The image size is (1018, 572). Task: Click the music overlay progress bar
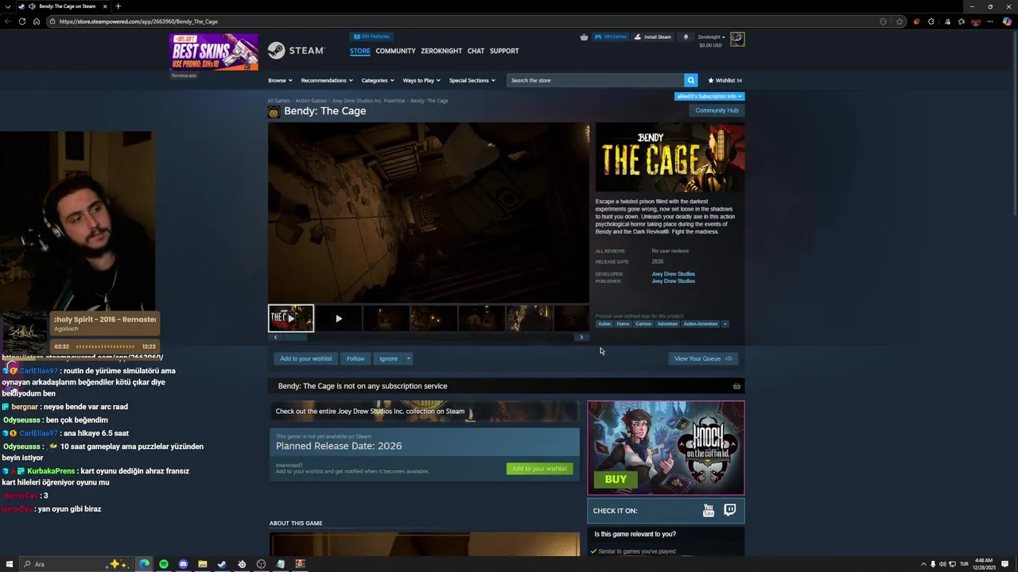pos(105,346)
